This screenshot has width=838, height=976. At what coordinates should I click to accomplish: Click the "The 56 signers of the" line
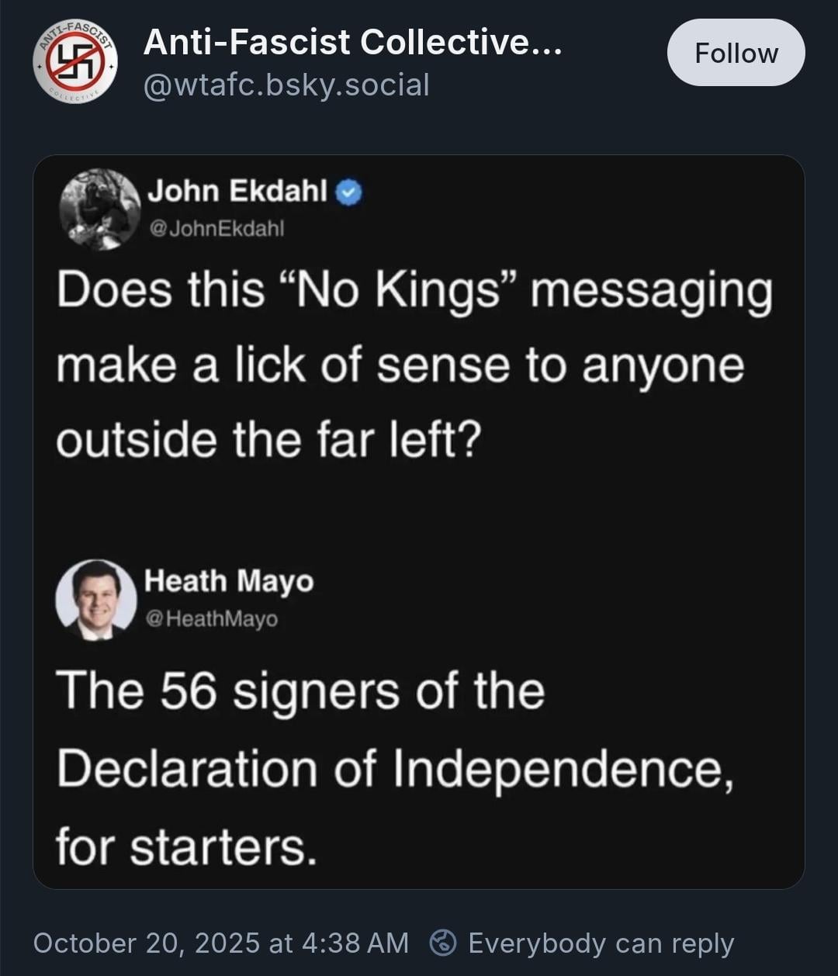coord(300,690)
